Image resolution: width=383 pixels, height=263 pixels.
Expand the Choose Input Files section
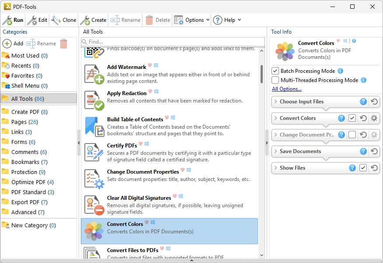275,102
